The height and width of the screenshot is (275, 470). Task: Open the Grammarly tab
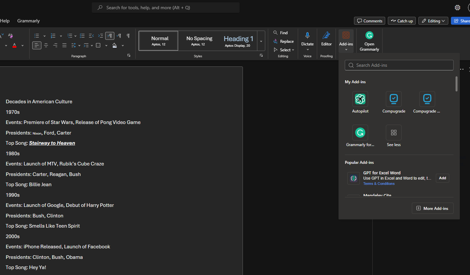29,21
